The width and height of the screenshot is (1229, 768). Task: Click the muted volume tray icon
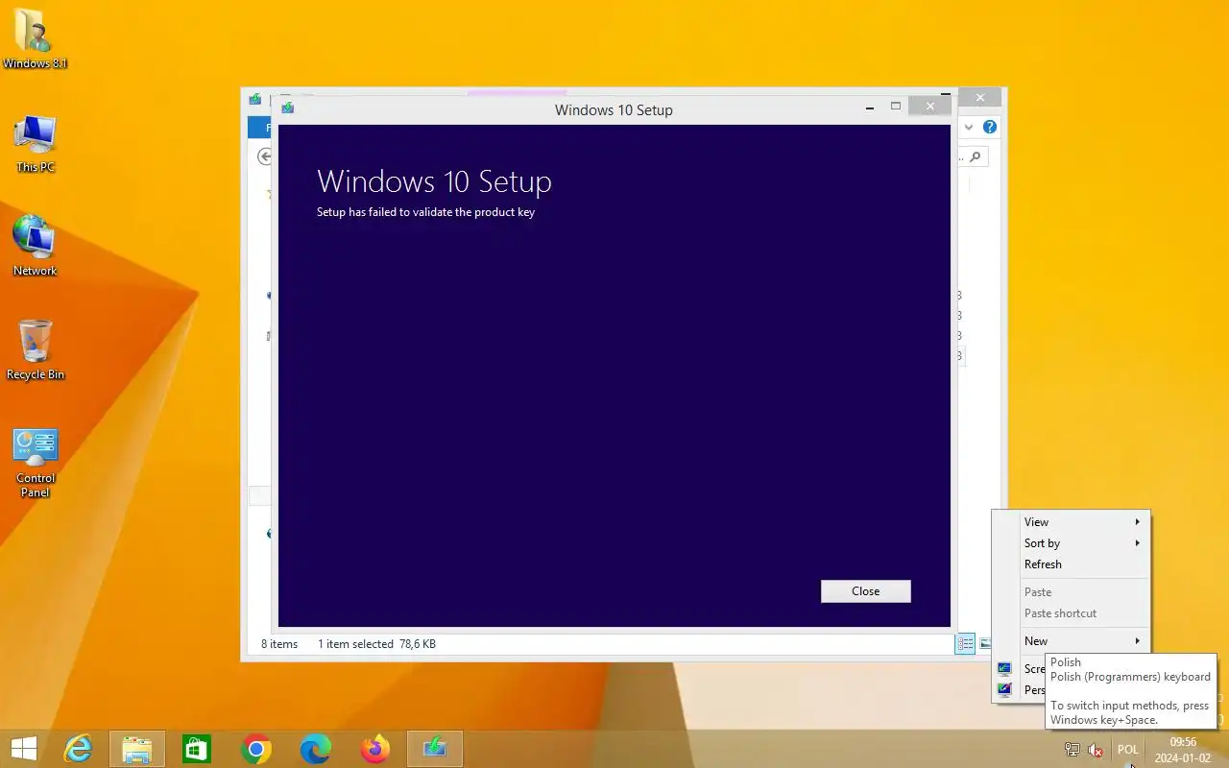(1096, 750)
